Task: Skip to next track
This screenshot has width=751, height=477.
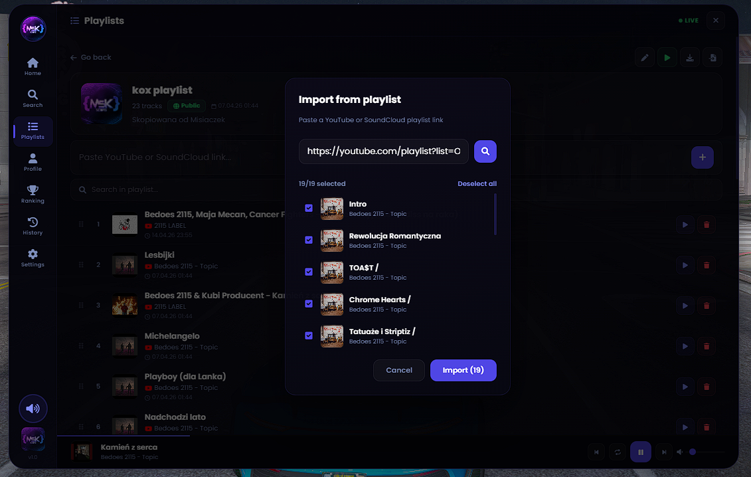Action: click(x=664, y=452)
